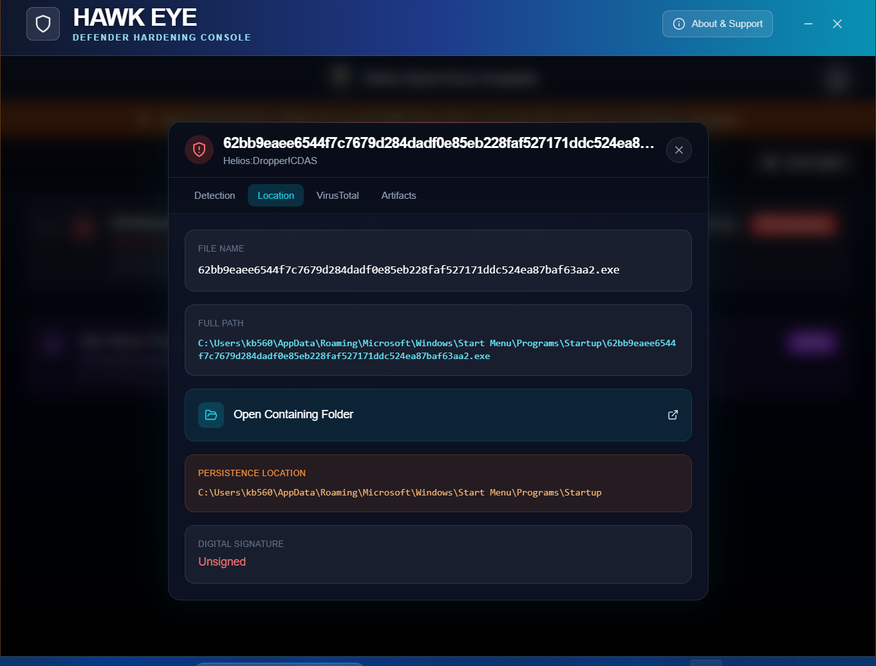
Task: Click the PERSISTENCE LOCATION label
Action: pyautogui.click(x=252, y=473)
